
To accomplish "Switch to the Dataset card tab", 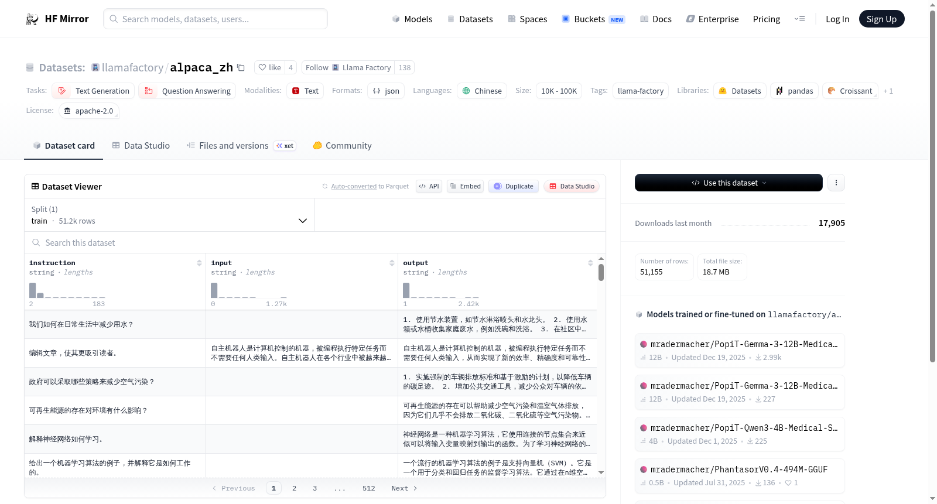I will 63,145.
